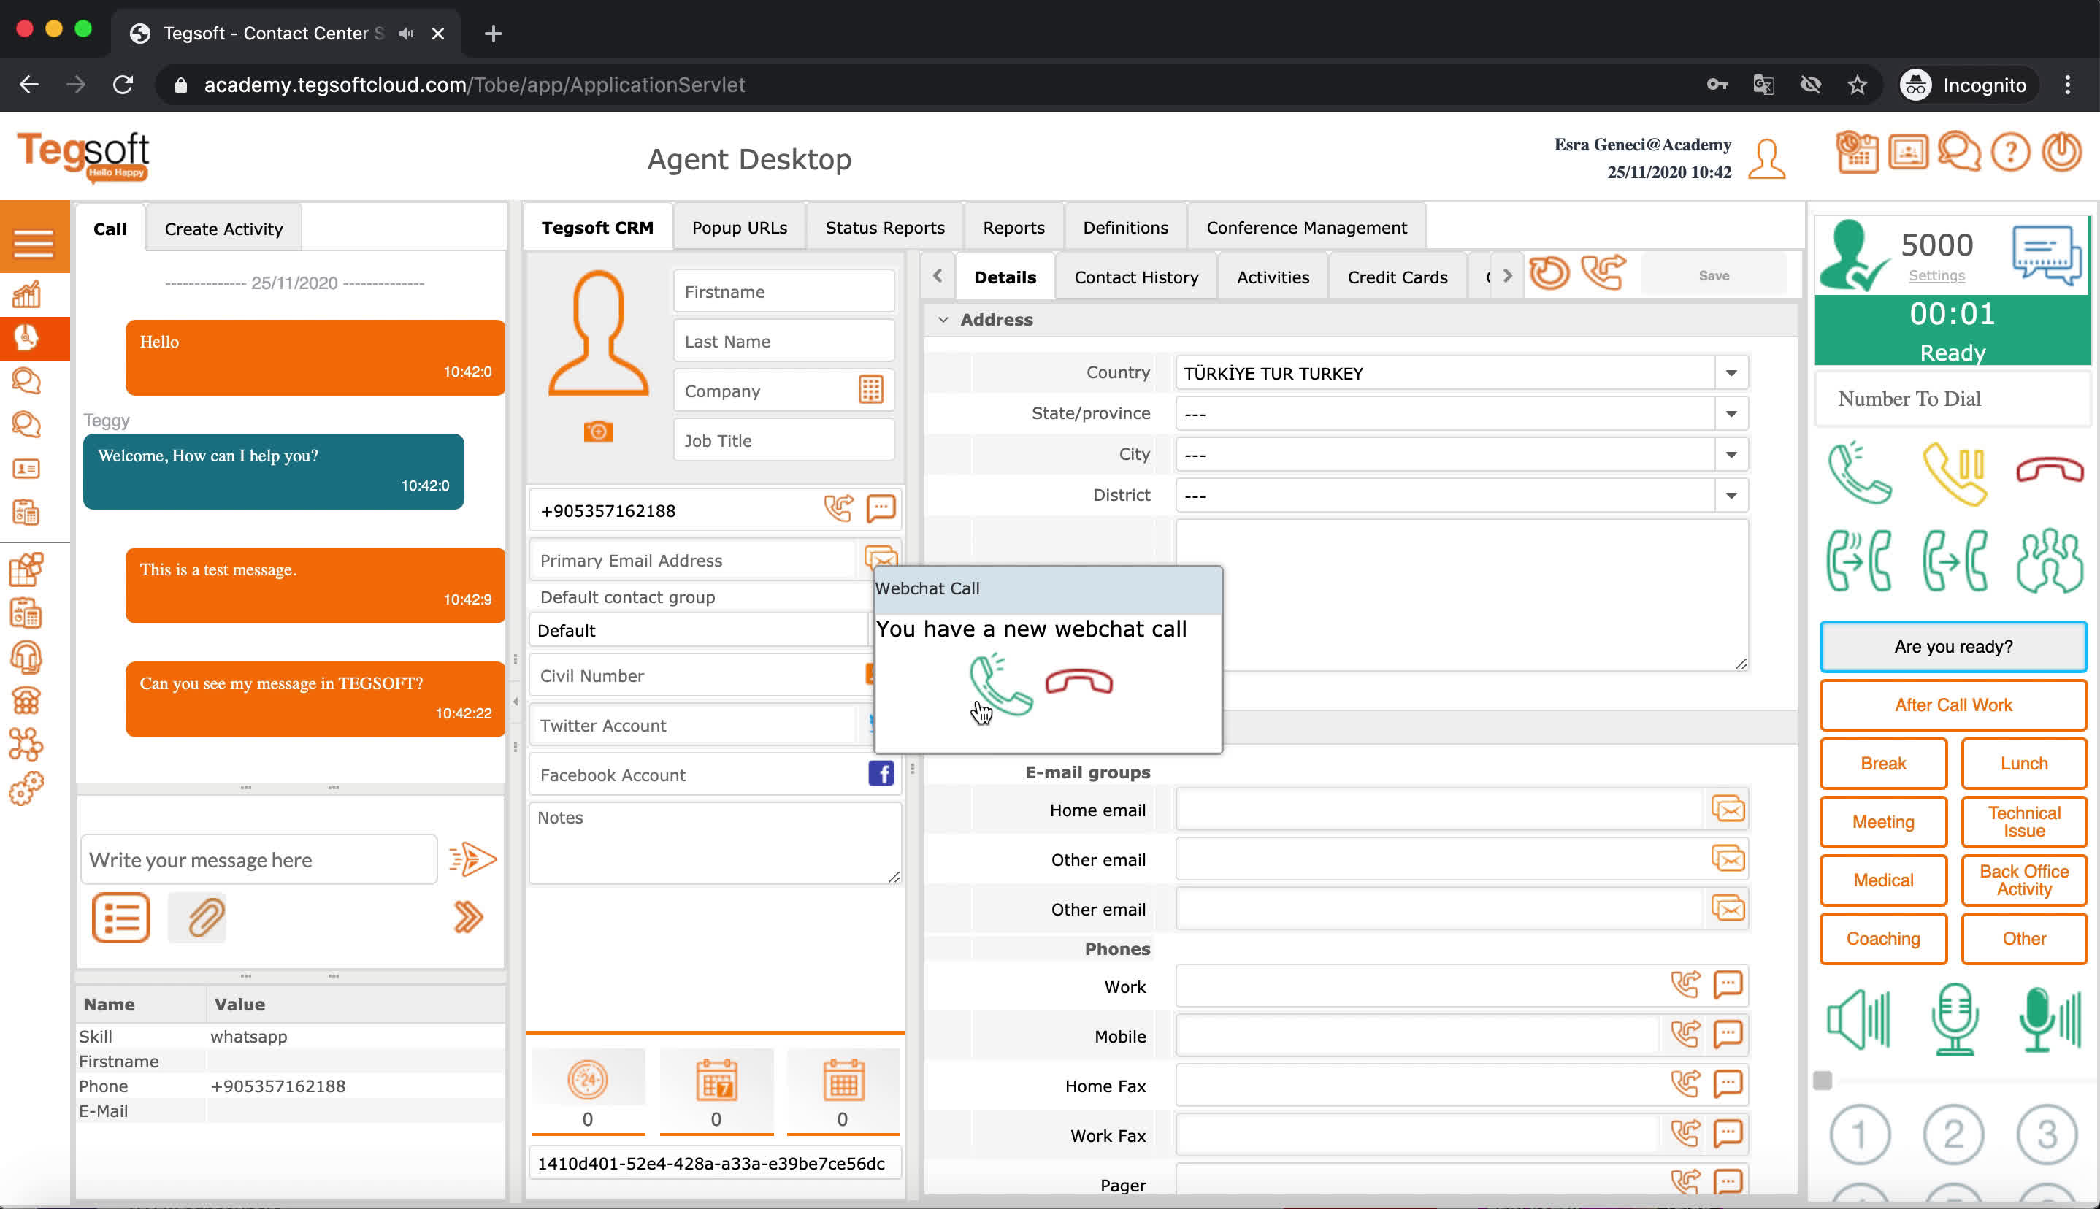Open the Status Reports tab
The height and width of the screenshot is (1209, 2100).
[x=884, y=228]
